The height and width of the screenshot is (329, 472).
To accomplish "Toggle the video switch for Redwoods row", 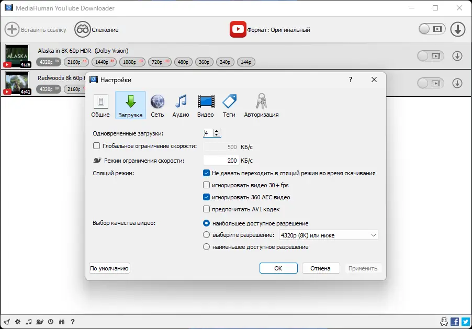I will pos(431,83).
